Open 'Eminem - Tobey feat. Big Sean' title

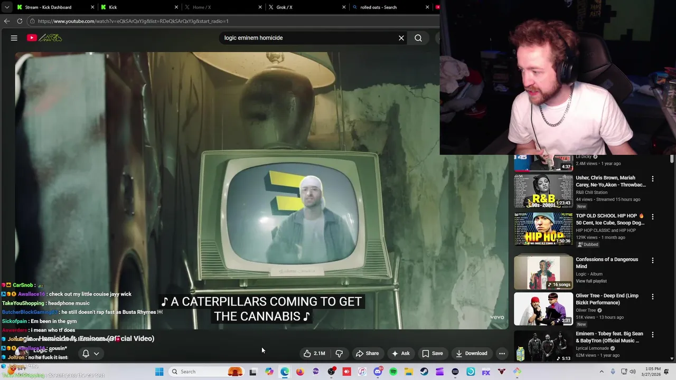[x=609, y=337]
